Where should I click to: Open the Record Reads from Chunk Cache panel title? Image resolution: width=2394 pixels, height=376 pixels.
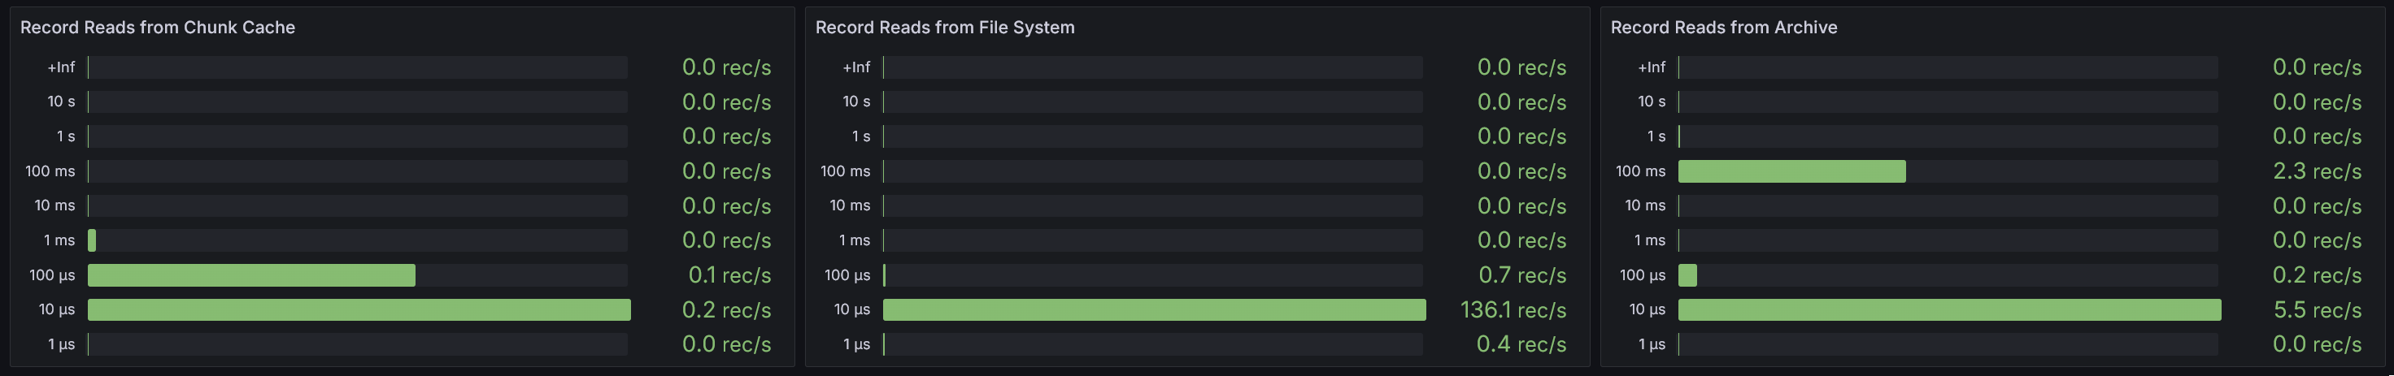click(x=157, y=28)
